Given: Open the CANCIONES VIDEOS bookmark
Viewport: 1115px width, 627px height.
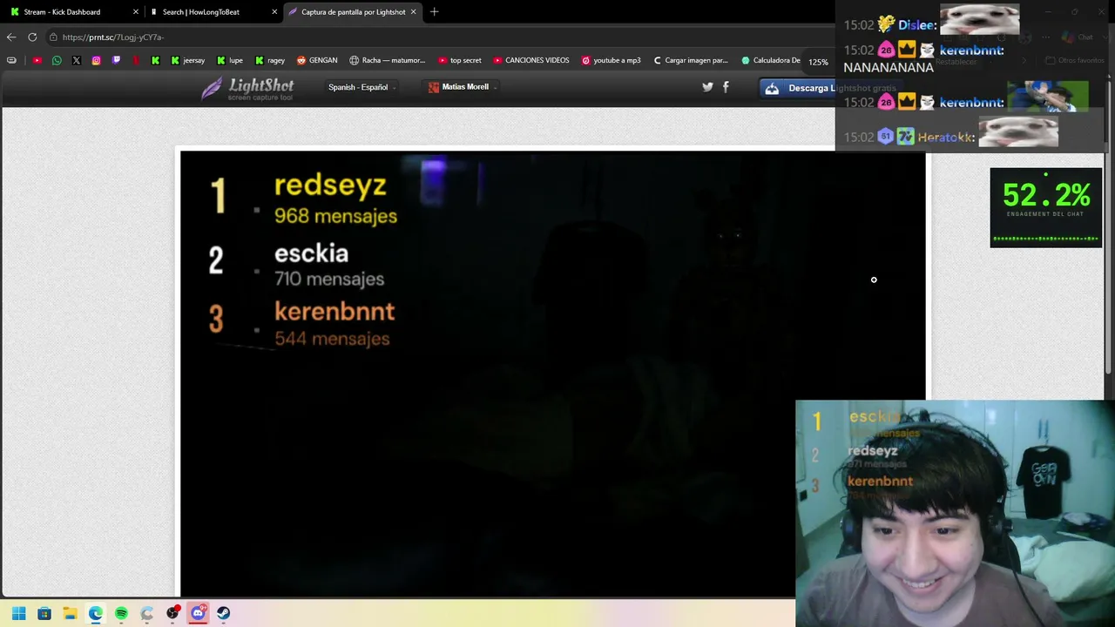Looking at the screenshot, I should click(531, 61).
